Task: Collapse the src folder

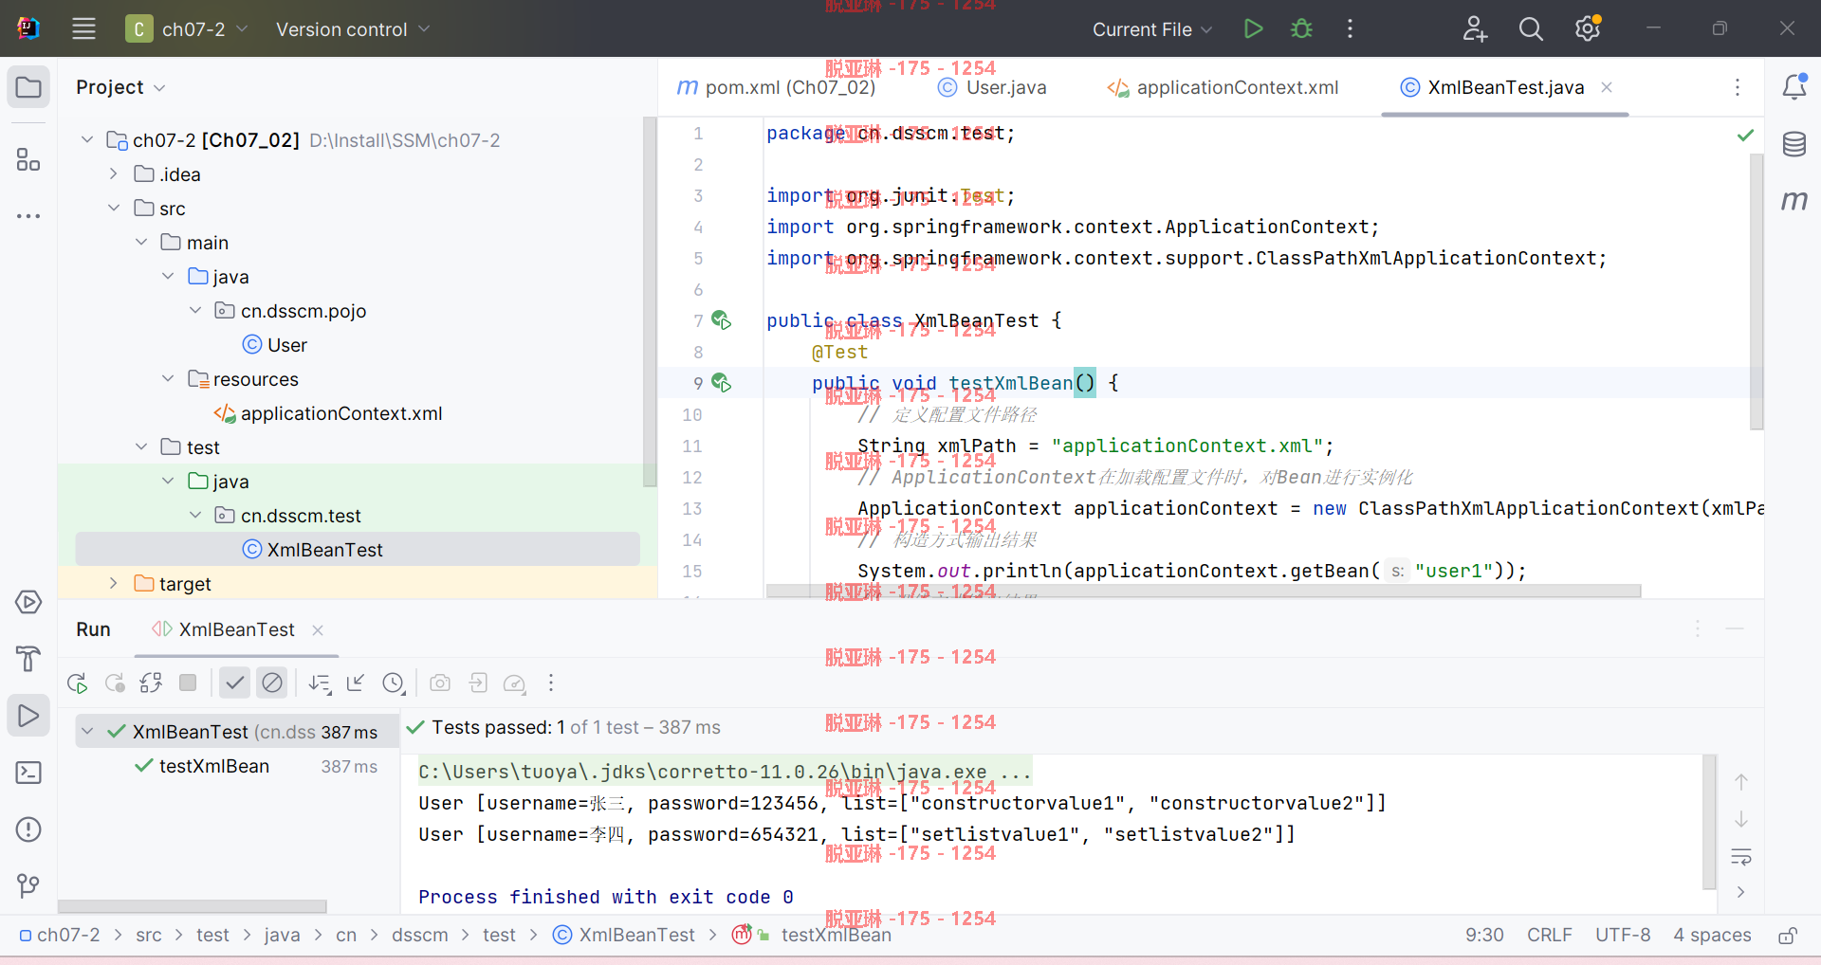Action: pos(114,209)
